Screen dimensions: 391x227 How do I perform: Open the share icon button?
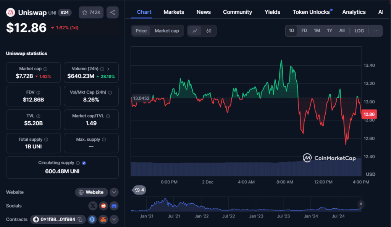pos(113,13)
